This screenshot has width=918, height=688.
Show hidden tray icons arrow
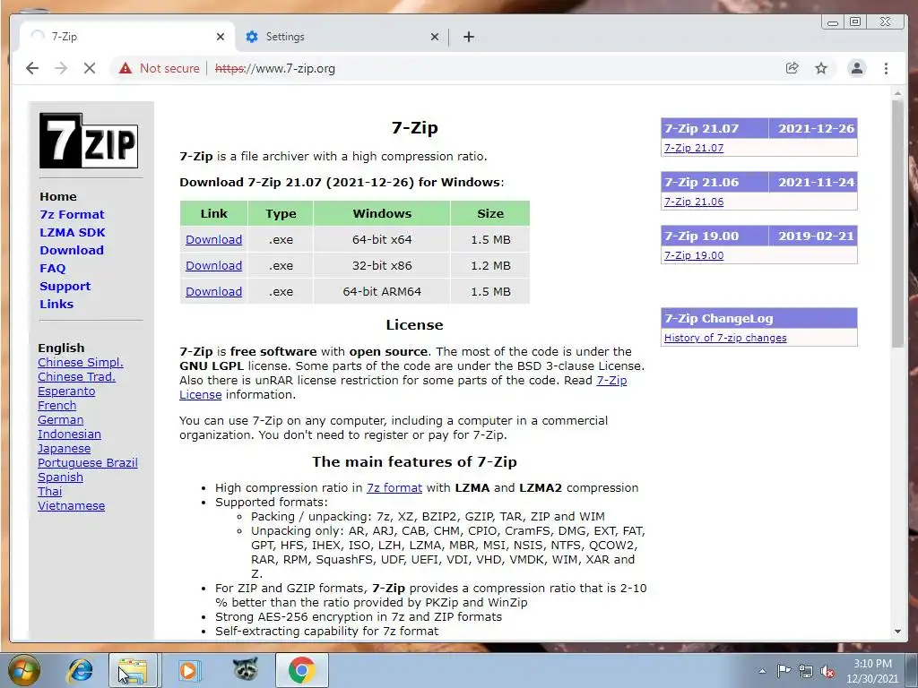[x=762, y=671]
